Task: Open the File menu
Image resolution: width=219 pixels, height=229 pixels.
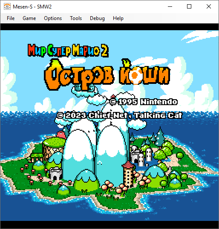Action: (11, 18)
